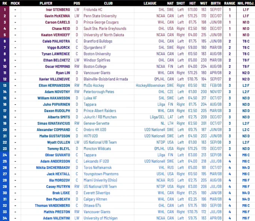
Task: Select player name Carson CARELS
Action: point(58,22)
